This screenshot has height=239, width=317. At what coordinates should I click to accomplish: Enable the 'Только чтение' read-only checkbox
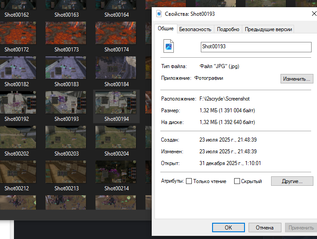[x=189, y=181]
